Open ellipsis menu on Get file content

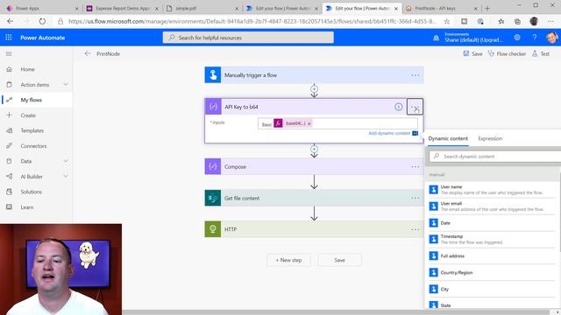(x=415, y=199)
